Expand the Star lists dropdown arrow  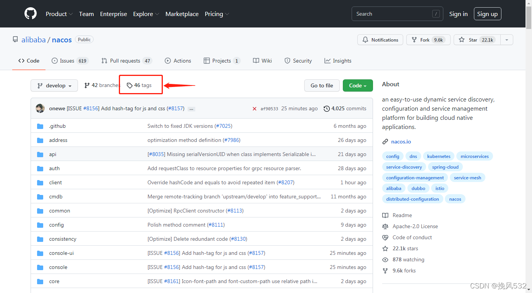(507, 40)
